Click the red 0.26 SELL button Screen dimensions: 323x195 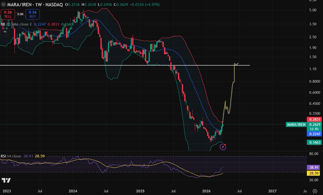coord(8,14)
